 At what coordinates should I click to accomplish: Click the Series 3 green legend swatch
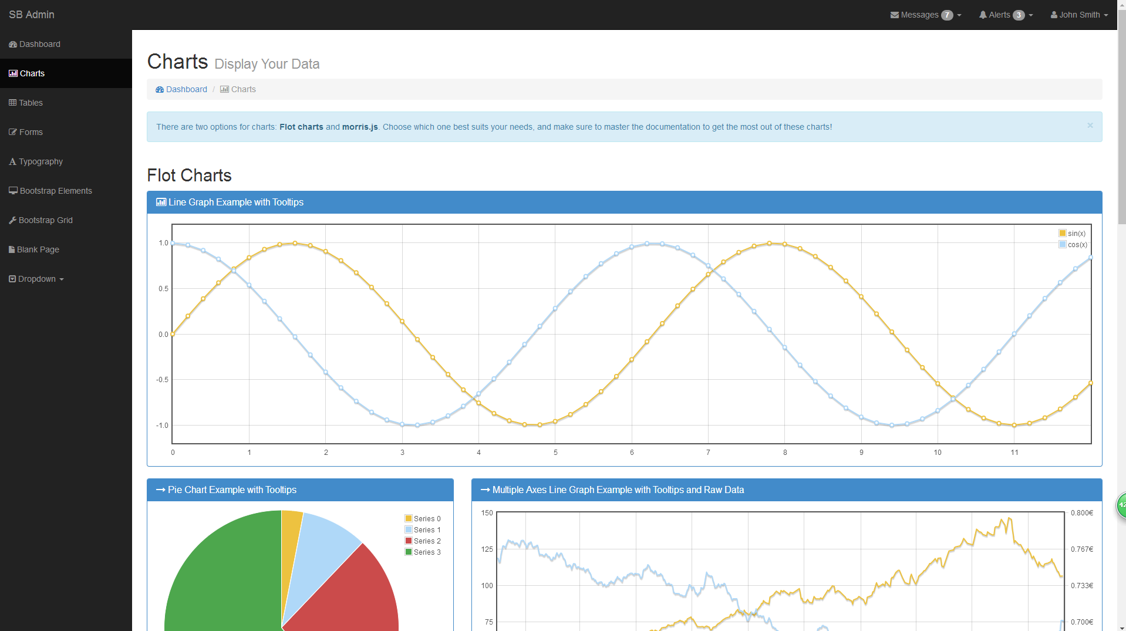pos(409,552)
